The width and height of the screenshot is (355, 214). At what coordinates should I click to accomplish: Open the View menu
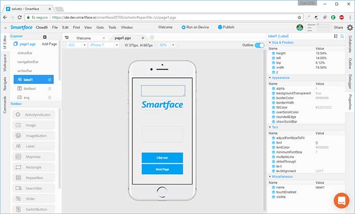pos(88,27)
